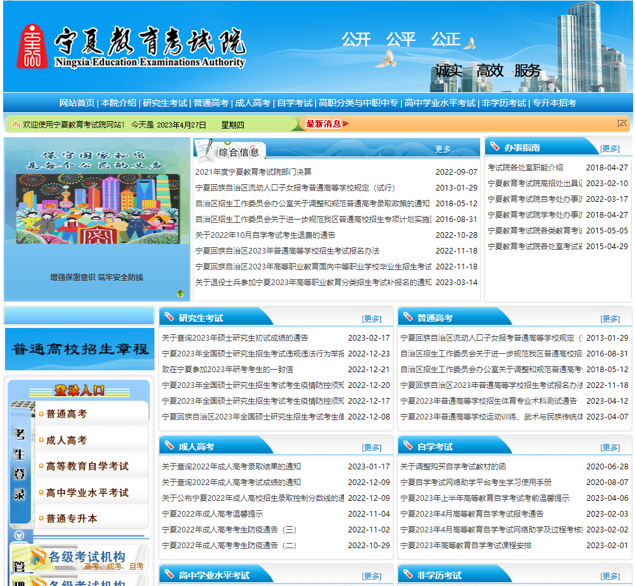The height and width of the screenshot is (586, 635).
Task: Open 非学历考试 navigation item
Action: click(x=504, y=103)
